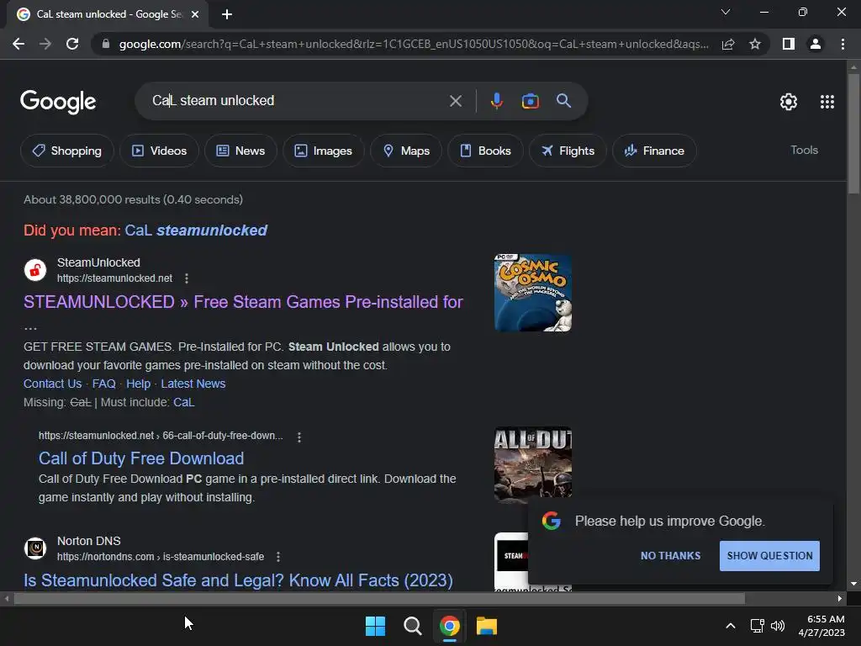861x646 pixels.
Task: Open the Latest News sitelink
Action: click(193, 384)
